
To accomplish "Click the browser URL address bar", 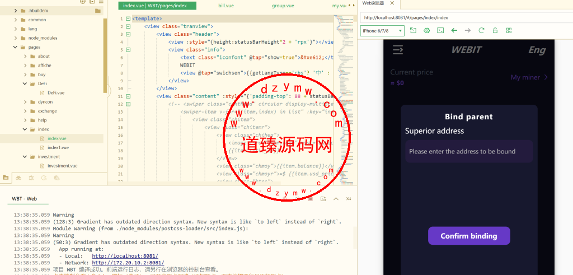I will 466,17.
